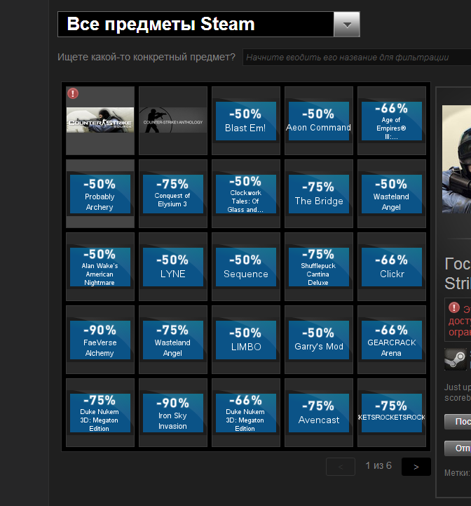Click the item name filter input field
The width and height of the screenshot is (471, 506).
point(357,58)
